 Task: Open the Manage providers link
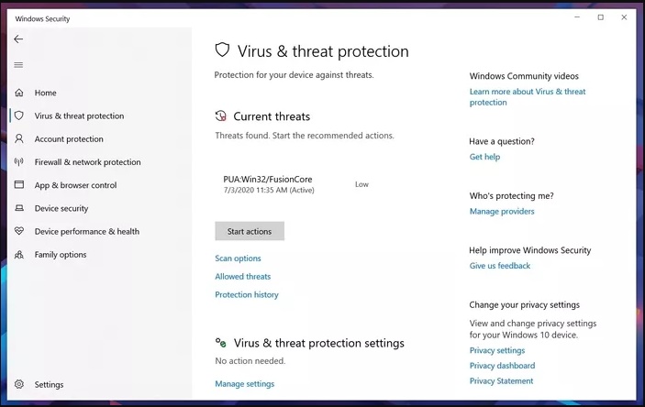(502, 212)
